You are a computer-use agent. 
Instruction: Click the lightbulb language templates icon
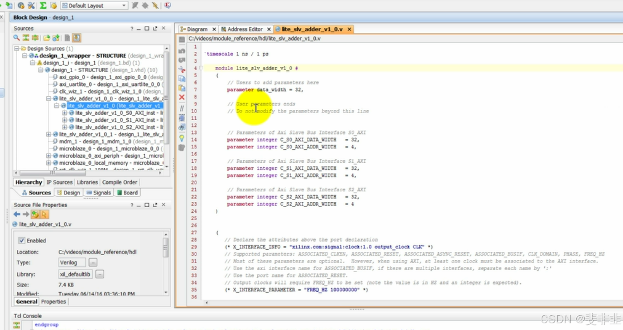pos(182,138)
